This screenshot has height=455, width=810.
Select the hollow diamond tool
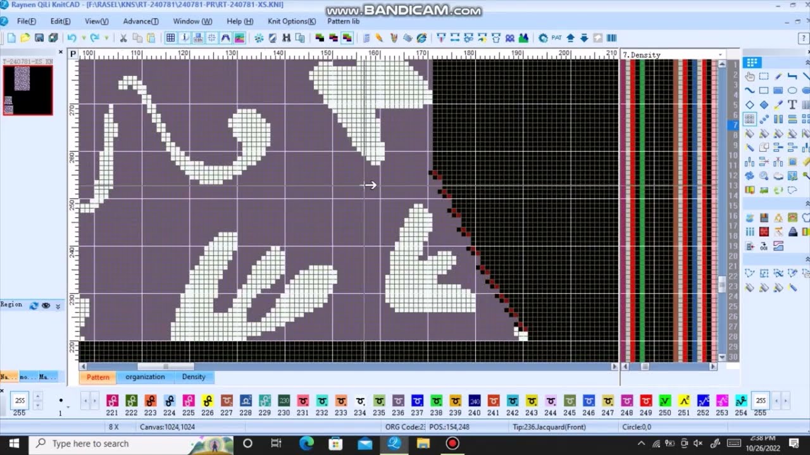point(750,105)
